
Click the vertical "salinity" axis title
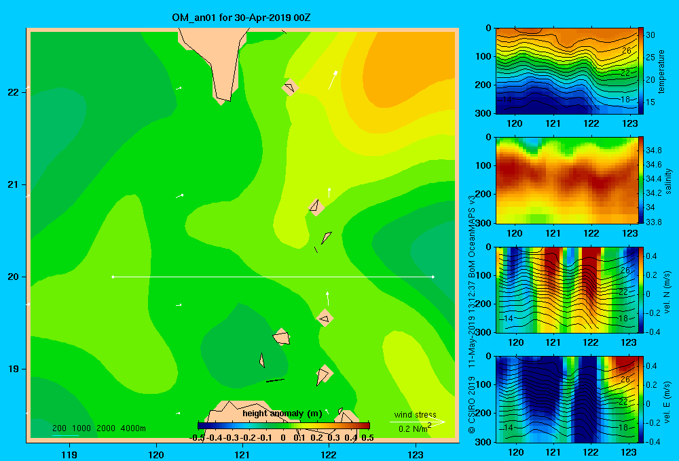(x=668, y=181)
